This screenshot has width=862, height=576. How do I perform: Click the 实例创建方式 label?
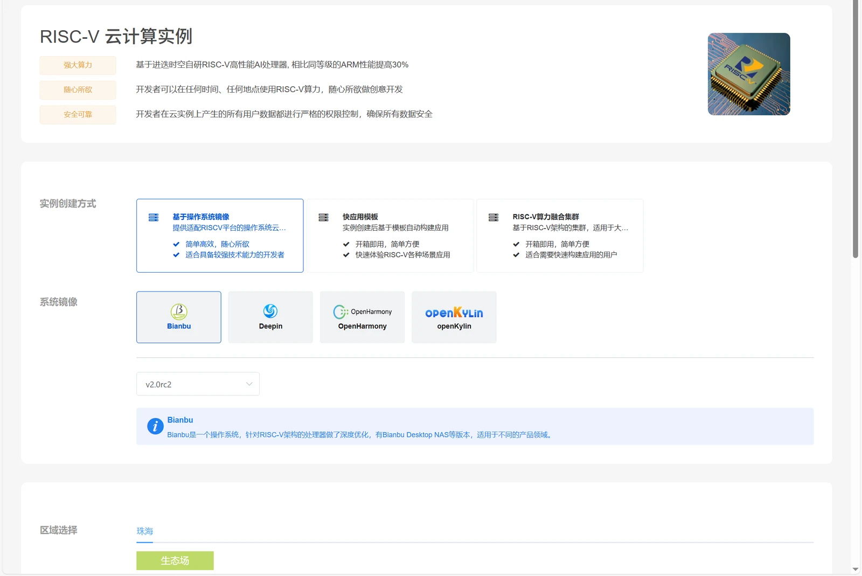pyautogui.click(x=68, y=204)
